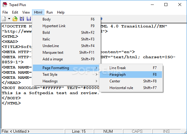Screen dimensions: 187x134
Task: Expand the Page Formatting submenu
Action: point(66,68)
